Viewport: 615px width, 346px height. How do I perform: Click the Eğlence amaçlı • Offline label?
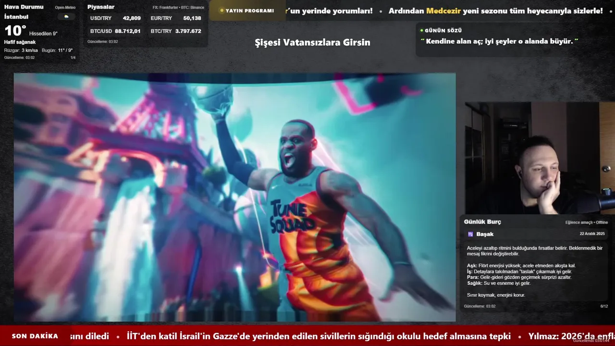pyautogui.click(x=587, y=222)
